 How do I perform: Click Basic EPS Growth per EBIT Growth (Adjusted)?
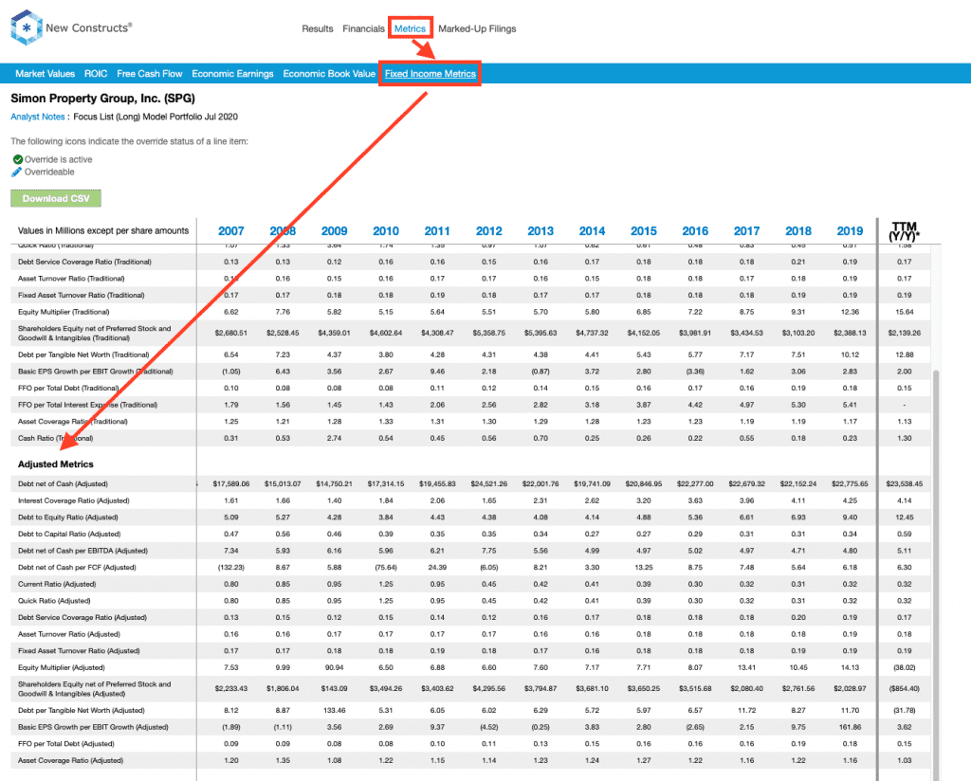93,727
